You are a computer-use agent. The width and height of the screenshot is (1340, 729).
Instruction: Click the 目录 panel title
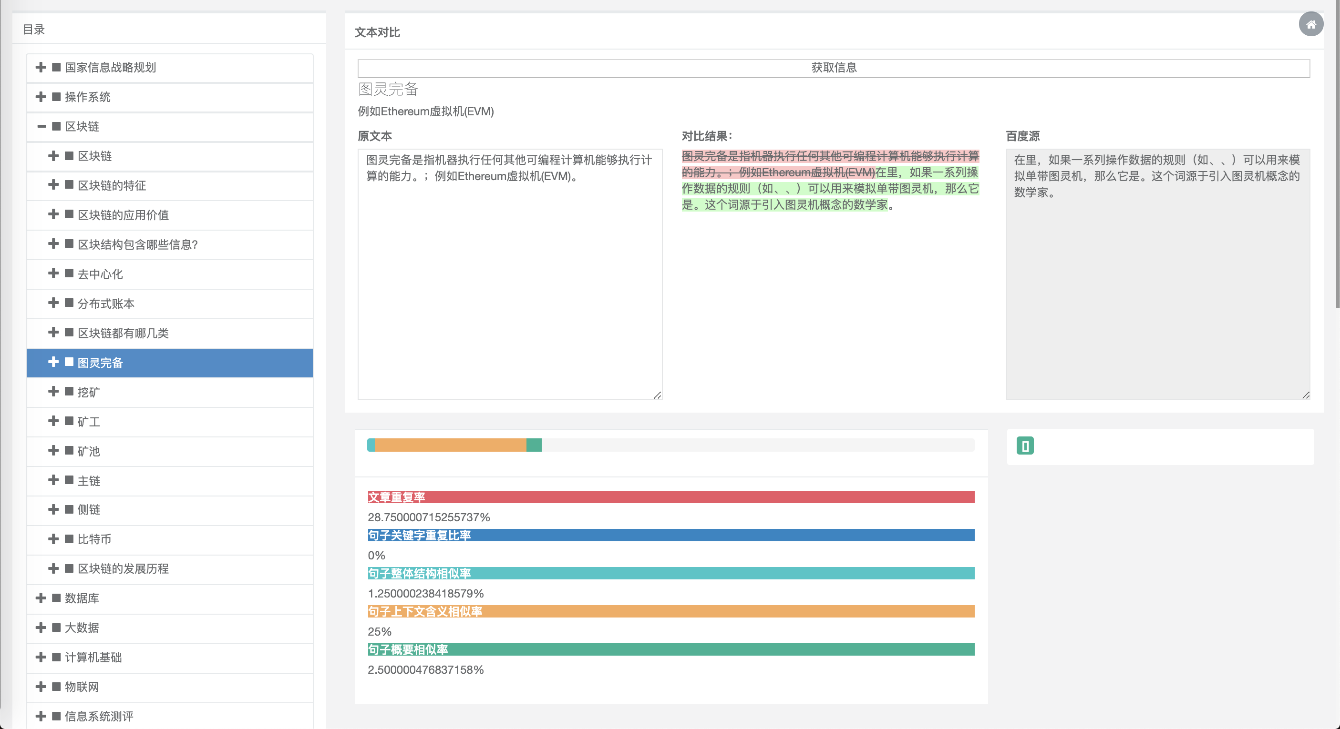34,30
